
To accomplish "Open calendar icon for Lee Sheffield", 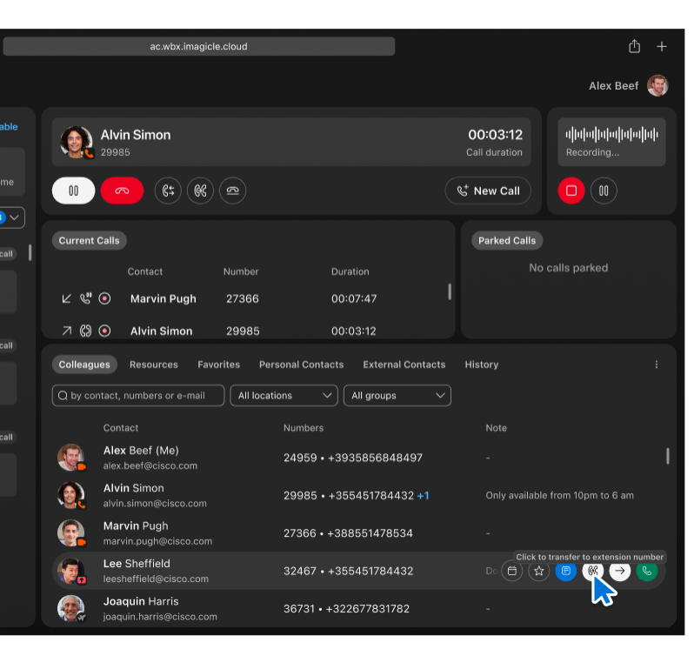I will click(512, 571).
